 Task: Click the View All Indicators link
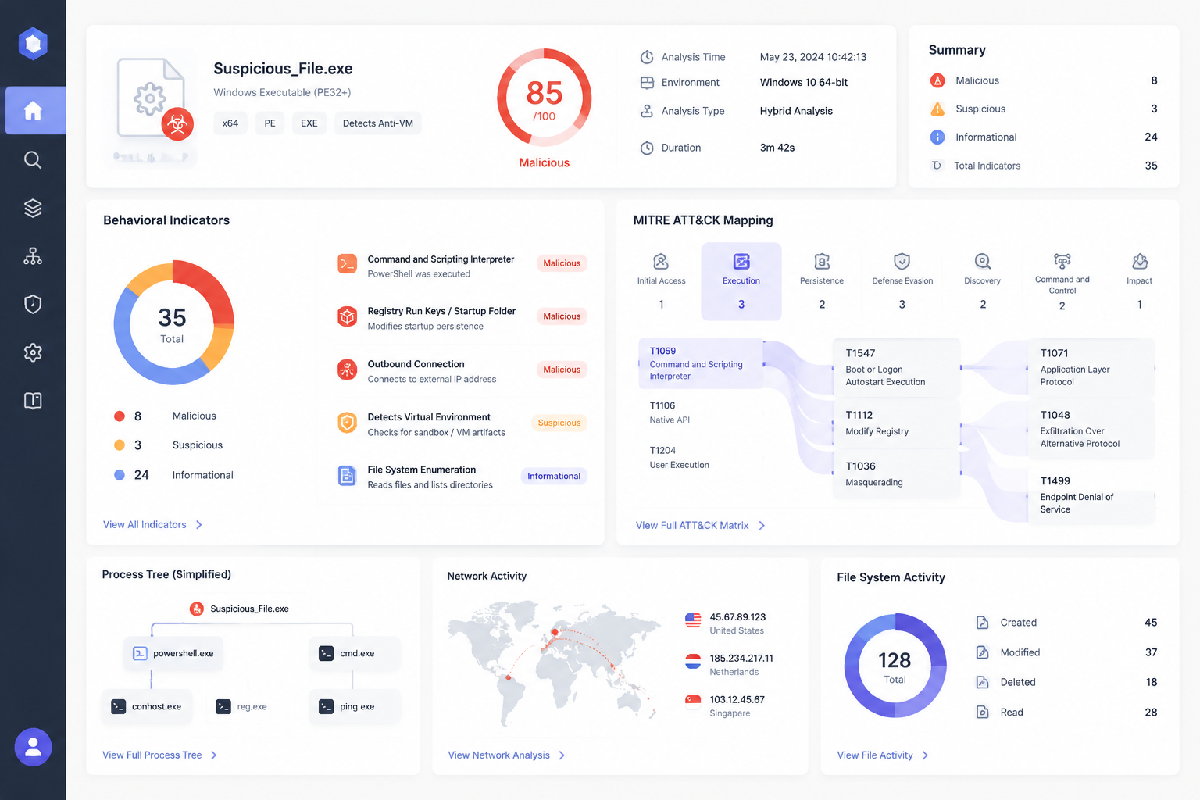153,525
